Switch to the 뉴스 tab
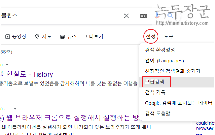 [68, 37]
